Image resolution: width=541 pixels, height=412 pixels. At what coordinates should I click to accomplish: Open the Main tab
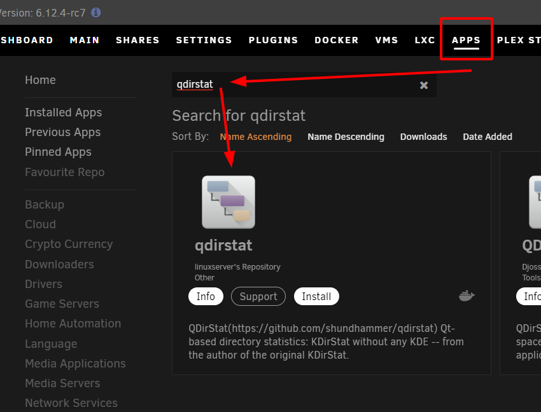(85, 40)
